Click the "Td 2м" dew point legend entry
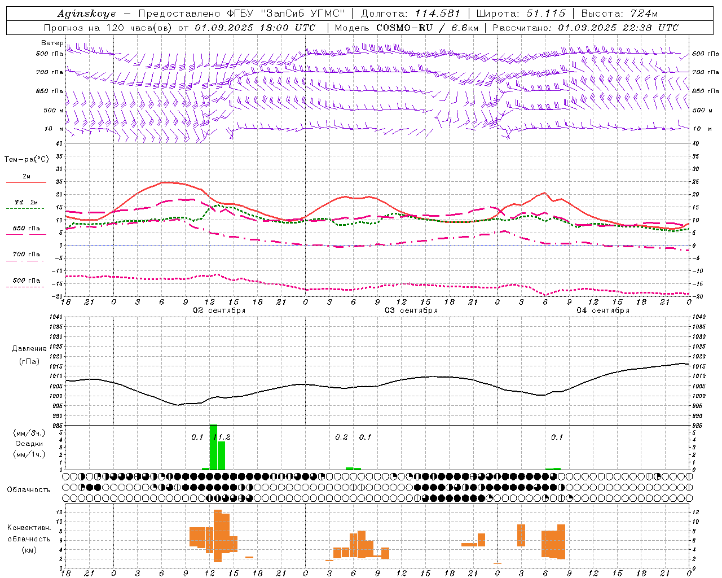 (x=26, y=202)
